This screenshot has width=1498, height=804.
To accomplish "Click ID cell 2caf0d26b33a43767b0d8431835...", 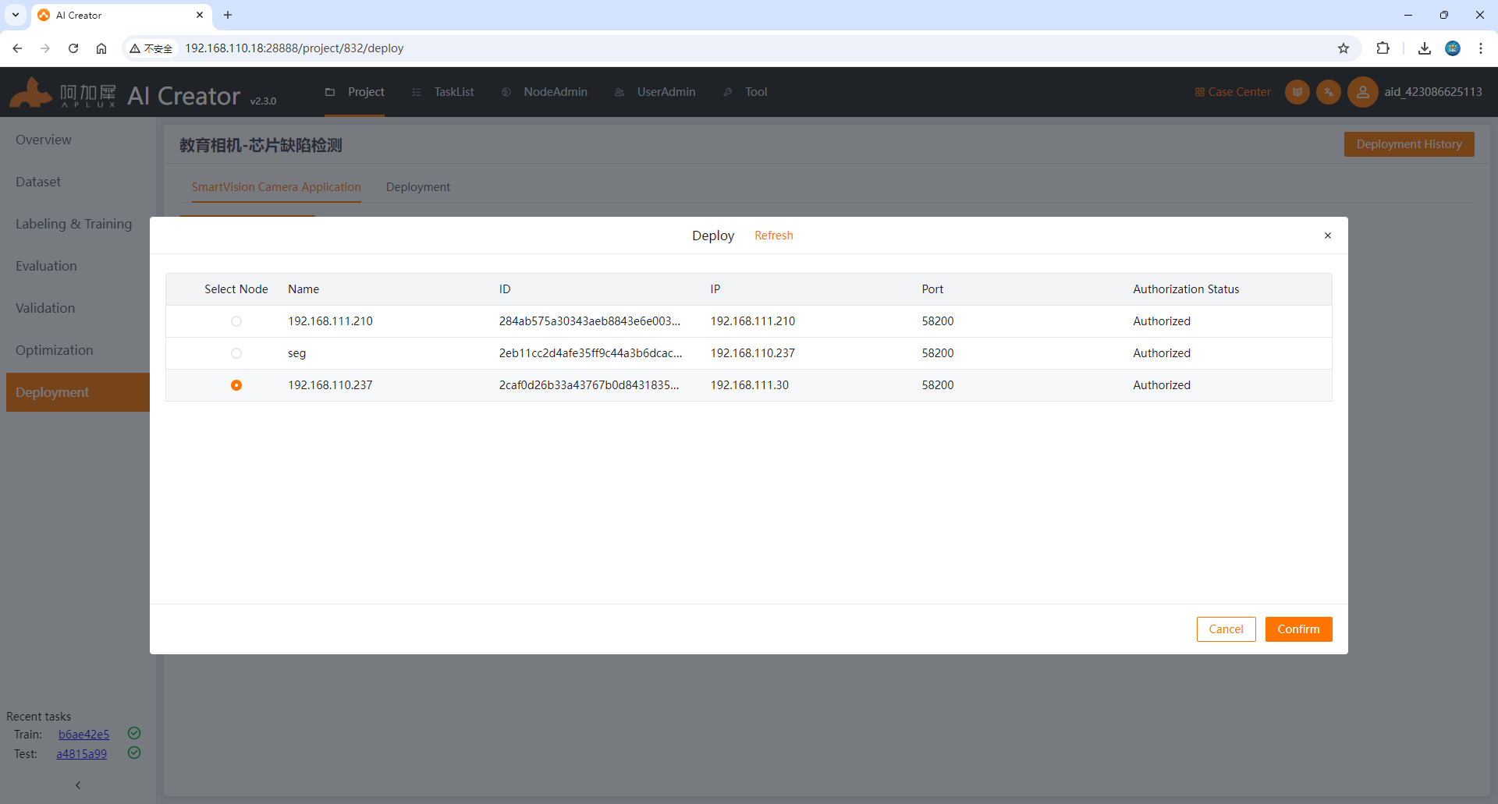I will (589, 385).
